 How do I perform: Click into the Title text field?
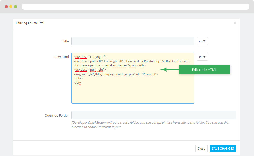133,41
